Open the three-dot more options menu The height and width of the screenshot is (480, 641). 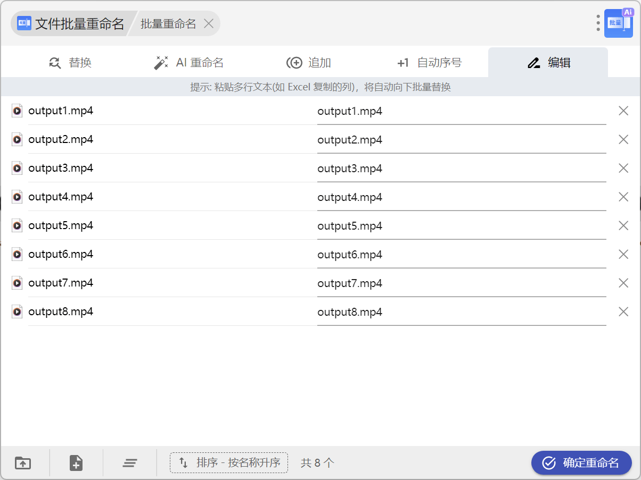click(x=598, y=23)
